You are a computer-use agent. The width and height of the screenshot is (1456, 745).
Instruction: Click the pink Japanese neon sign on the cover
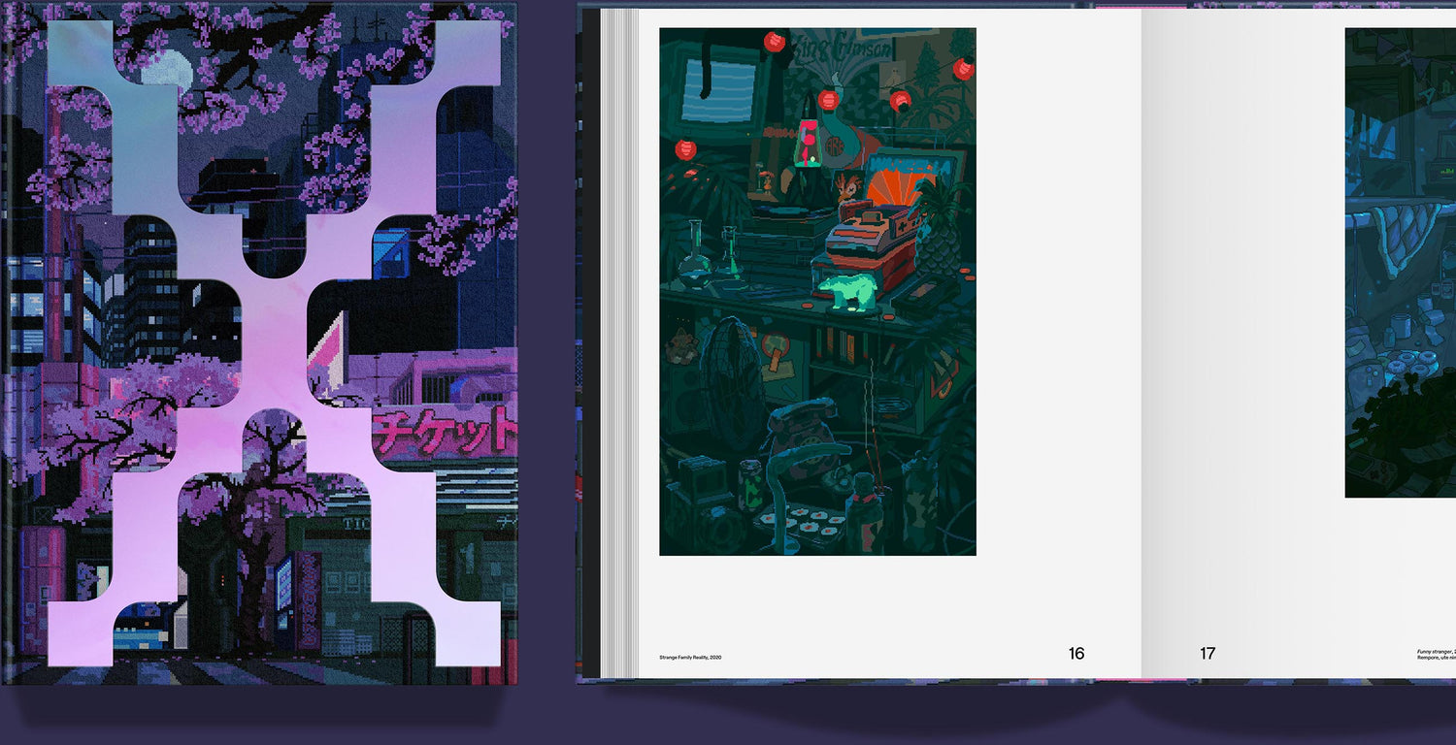coord(445,432)
